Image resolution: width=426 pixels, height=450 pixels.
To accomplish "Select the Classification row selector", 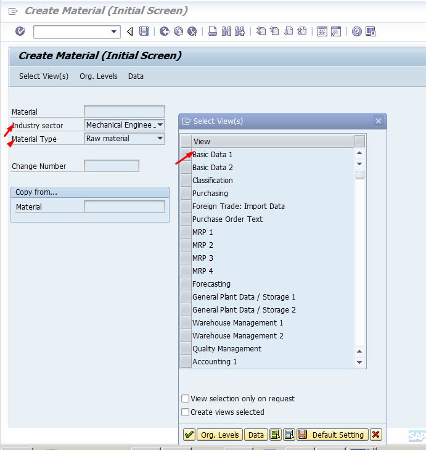I will coord(186,180).
